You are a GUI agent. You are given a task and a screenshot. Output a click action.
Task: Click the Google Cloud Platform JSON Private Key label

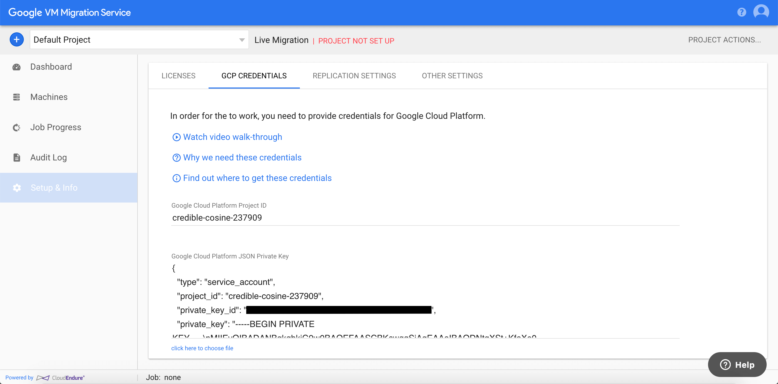(230, 256)
